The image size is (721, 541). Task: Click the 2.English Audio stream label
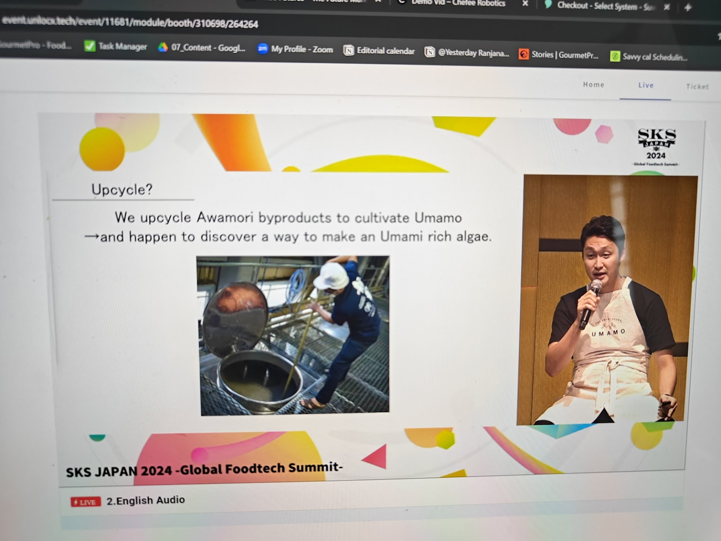tap(146, 500)
